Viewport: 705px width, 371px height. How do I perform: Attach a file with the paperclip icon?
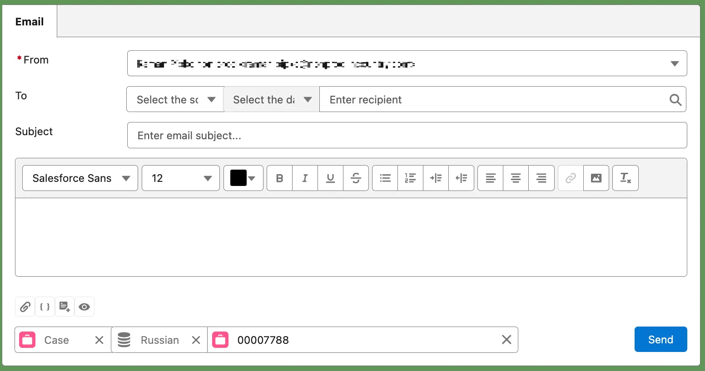(25, 307)
